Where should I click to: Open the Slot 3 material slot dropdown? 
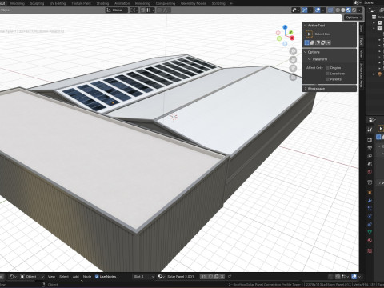point(144,277)
